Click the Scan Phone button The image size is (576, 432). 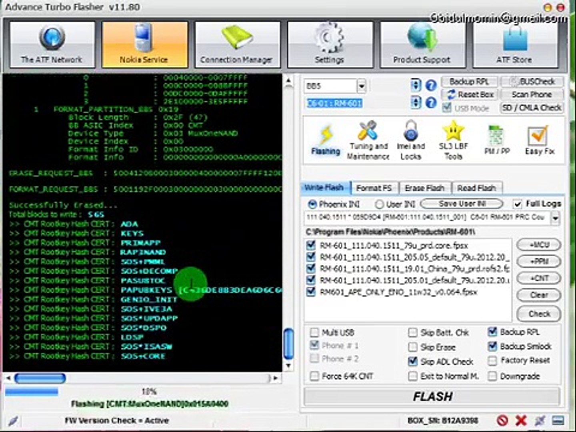click(532, 95)
